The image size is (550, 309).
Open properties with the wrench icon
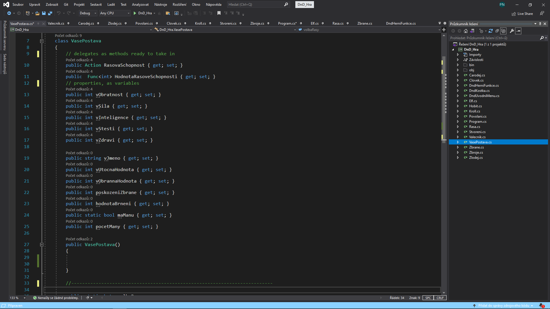tap(512, 31)
